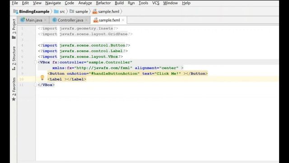Click the fxml file icon in breadcrumb
The width and height of the screenshot is (289, 163).
click(x=95, y=11)
